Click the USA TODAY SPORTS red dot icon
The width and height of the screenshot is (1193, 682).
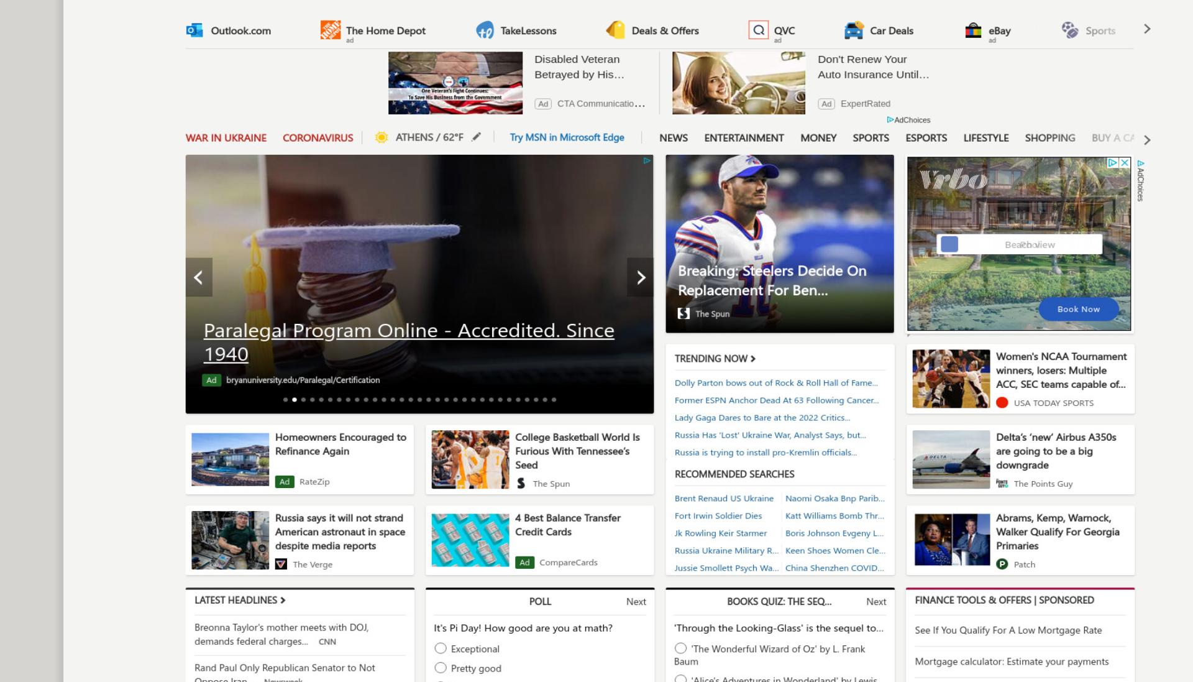tap(1002, 403)
